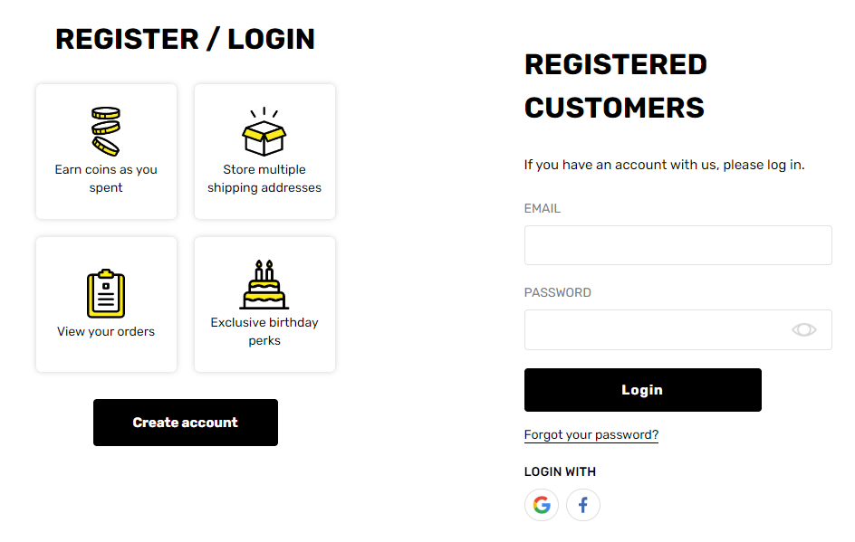The width and height of the screenshot is (855, 542).
Task: Click the stacked coins icon
Action: pyautogui.click(x=106, y=131)
